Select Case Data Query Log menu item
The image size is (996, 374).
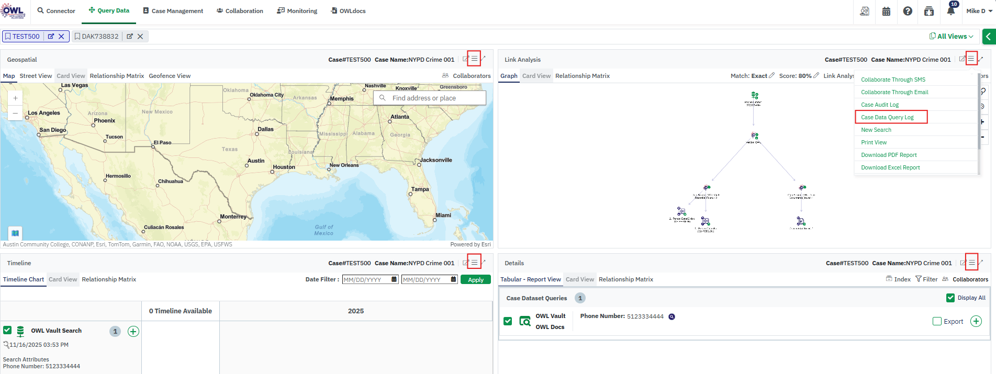coord(887,117)
